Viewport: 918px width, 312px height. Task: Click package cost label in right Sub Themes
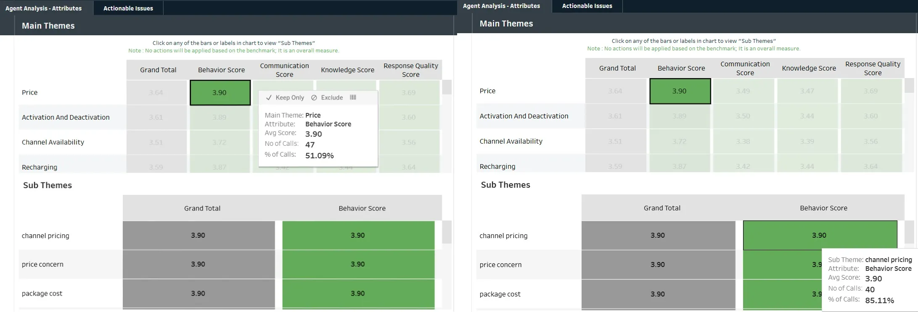coord(500,294)
